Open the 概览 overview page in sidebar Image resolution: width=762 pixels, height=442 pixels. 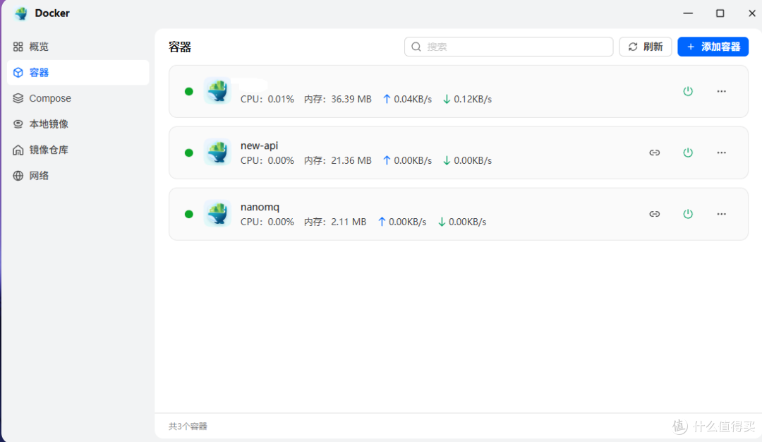coord(78,47)
